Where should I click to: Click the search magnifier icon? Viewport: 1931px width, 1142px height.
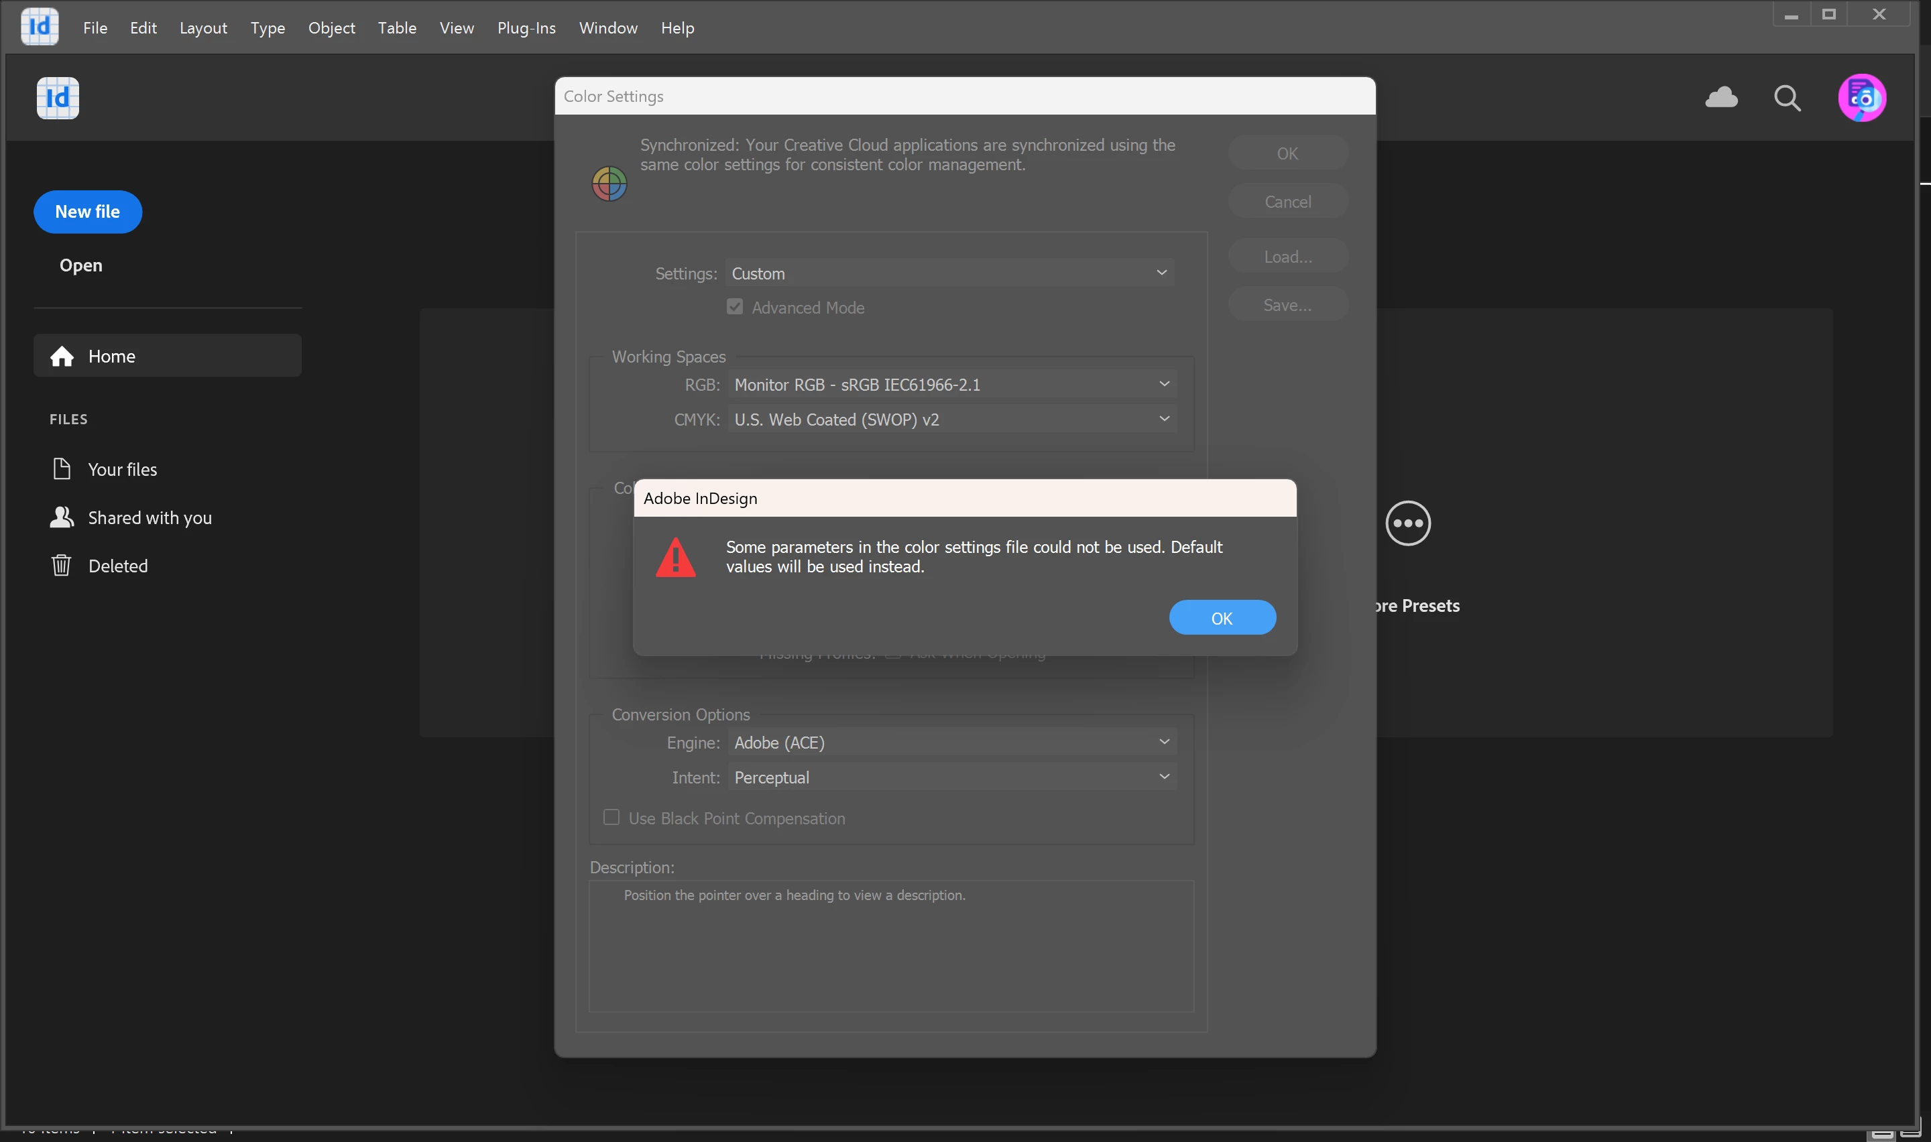point(1786,98)
